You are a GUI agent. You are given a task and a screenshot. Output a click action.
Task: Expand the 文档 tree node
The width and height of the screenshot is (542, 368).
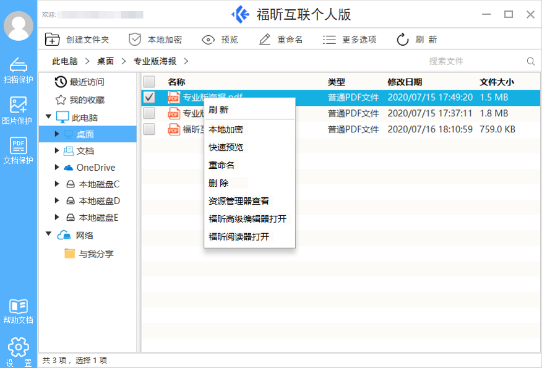tap(57, 150)
